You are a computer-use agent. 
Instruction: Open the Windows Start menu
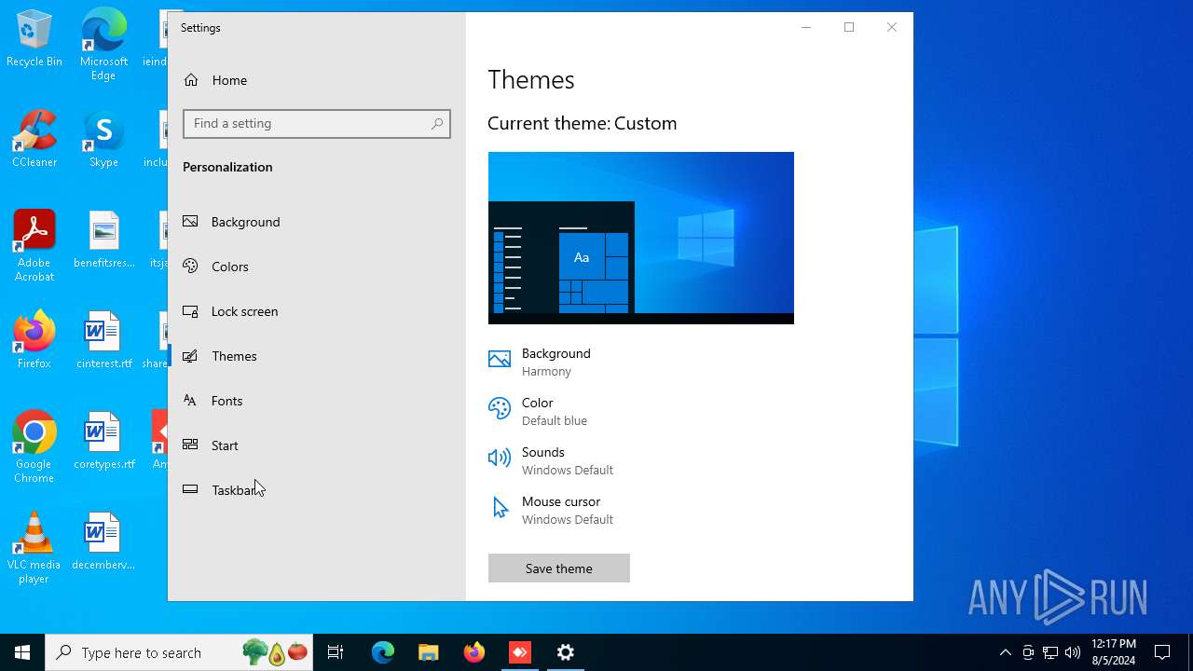click(x=22, y=652)
